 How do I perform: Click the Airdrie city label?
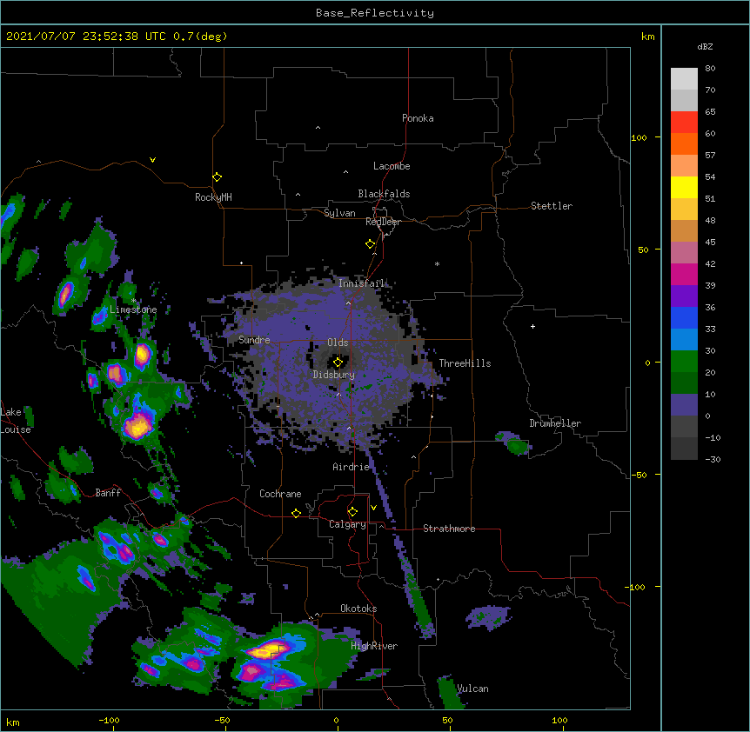coord(352,467)
